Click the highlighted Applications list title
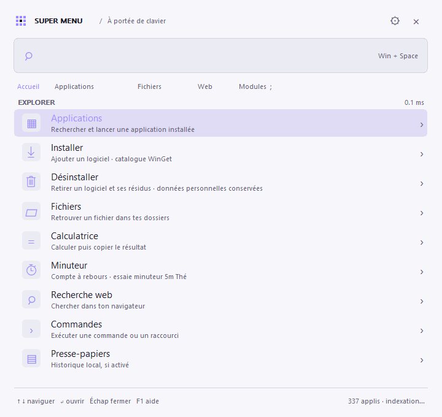Image resolution: width=442 pixels, height=417 pixels. click(76, 118)
